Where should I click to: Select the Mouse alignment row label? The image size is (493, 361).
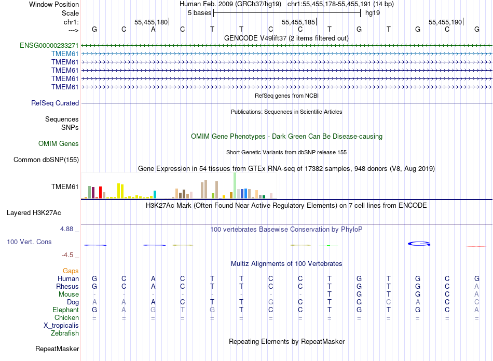(x=69, y=295)
